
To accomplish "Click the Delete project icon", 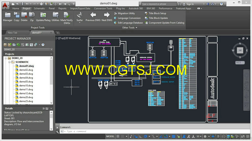I will click(x=24, y=17).
